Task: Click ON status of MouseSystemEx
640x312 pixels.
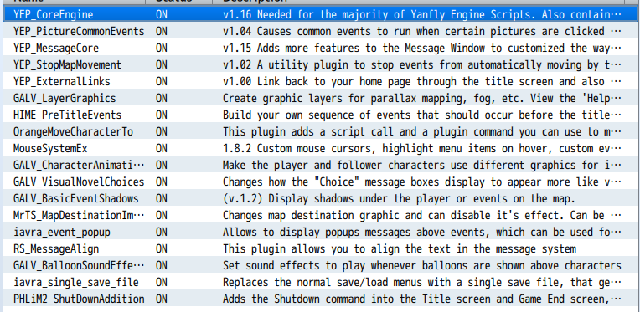Action: click(x=161, y=148)
